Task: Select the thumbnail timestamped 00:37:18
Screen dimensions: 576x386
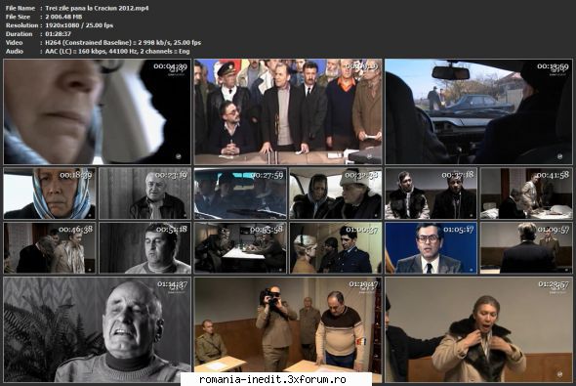Action: 431,193
